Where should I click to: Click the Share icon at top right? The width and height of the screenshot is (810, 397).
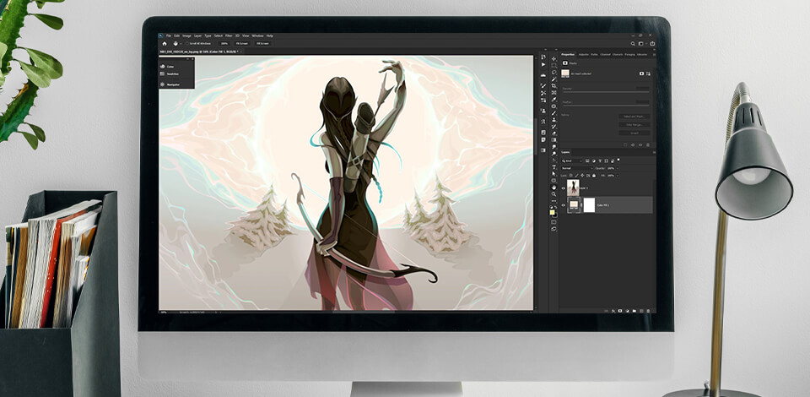[652, 43]
